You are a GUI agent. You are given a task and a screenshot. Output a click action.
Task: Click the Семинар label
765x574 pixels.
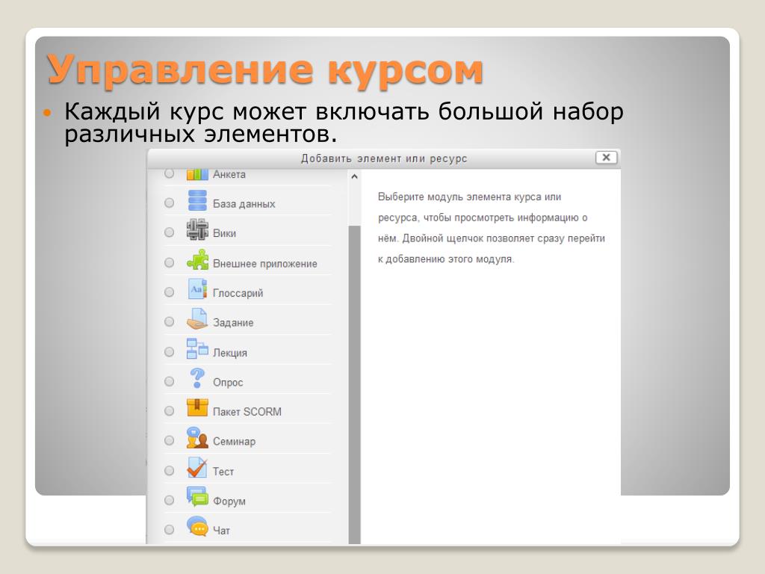click(x=234, y=442)
